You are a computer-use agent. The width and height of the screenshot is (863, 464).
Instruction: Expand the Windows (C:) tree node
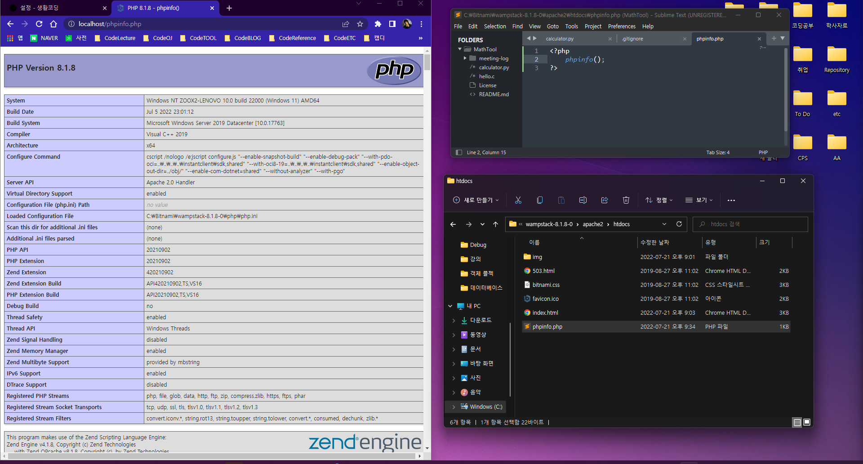[x=454, y=407]
